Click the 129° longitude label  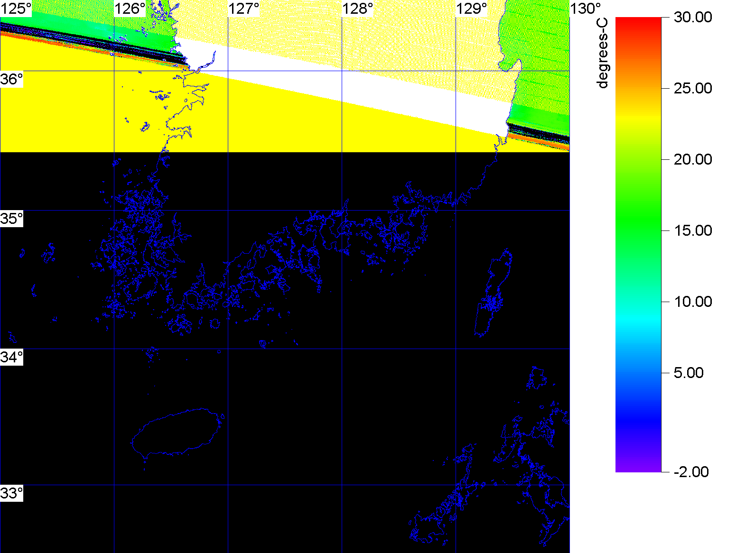coord(472,9)
